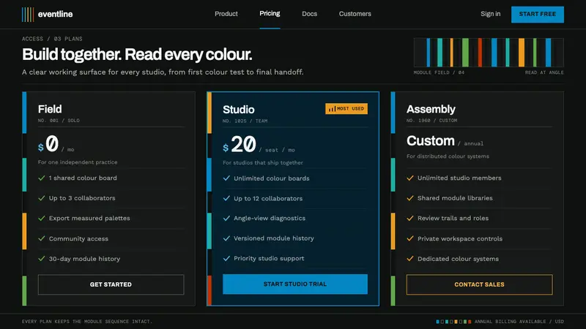This screenshot has width=586, height=329.
Task: Open the Docs navigation link
Action: click(309, 14)
